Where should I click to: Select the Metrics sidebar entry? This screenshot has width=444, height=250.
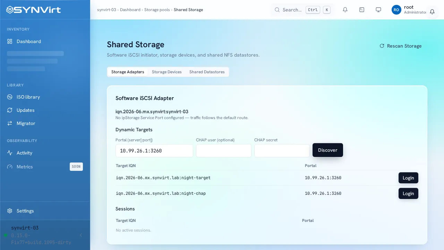[x=45, y=167]
